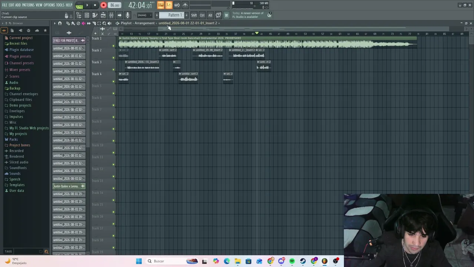474x267 pixels.
Task: Open the PATTERNS menu
Action: tap(28, 5)
